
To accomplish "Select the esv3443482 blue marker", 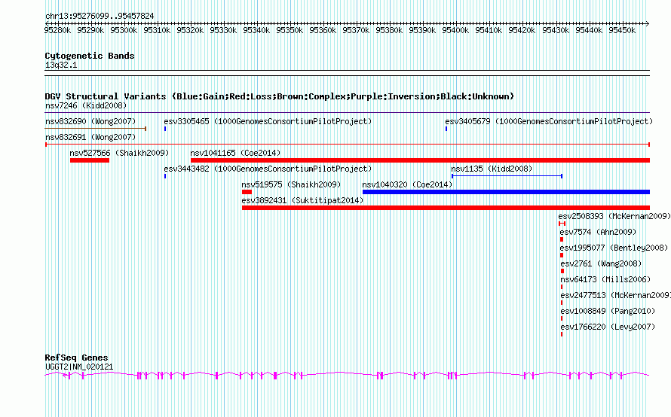I will coord(165,176).
